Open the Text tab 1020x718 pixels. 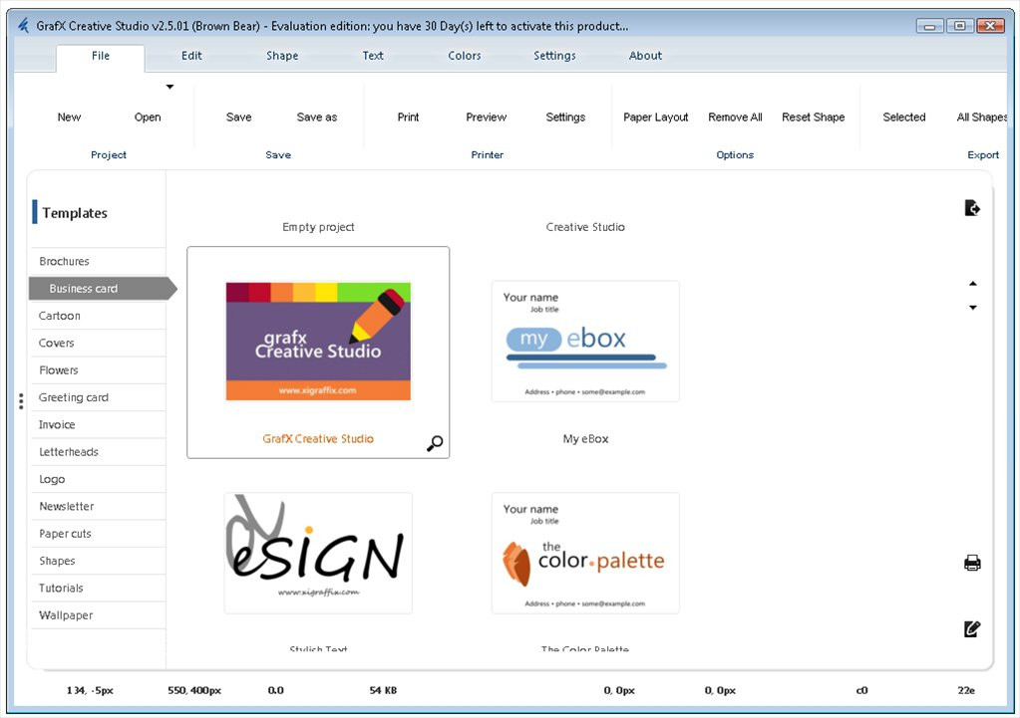pyautogui.click(x=373, y=56)
